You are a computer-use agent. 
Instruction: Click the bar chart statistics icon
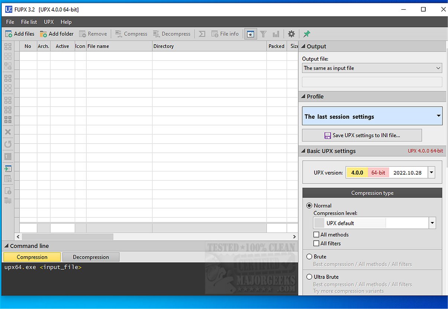click(x=276, y=34)
